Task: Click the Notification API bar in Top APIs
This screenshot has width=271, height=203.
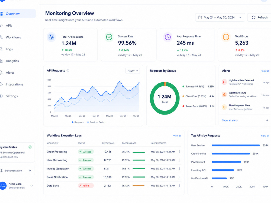Action: pyautogui.click(x=219, y=178)
